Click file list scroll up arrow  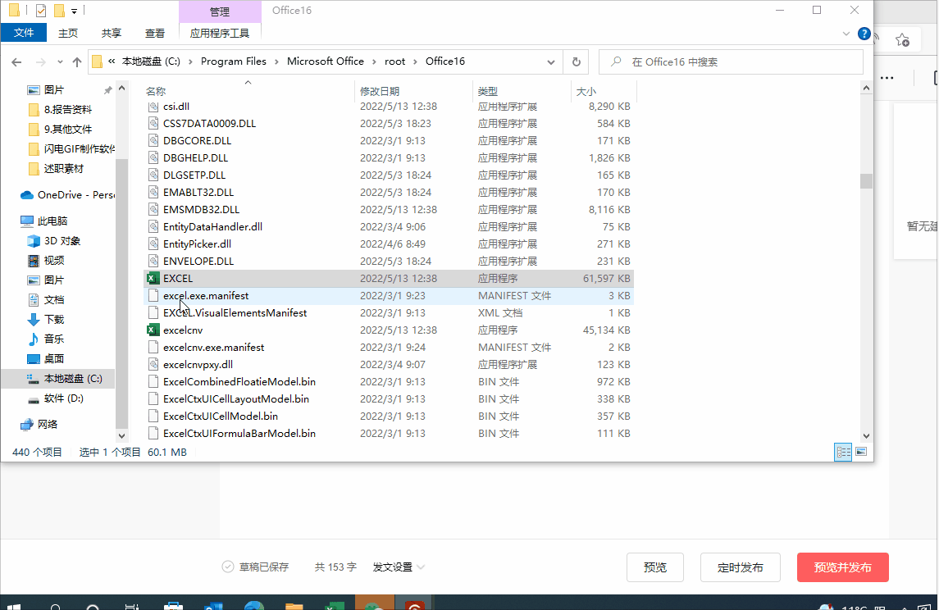pos(866,88)
